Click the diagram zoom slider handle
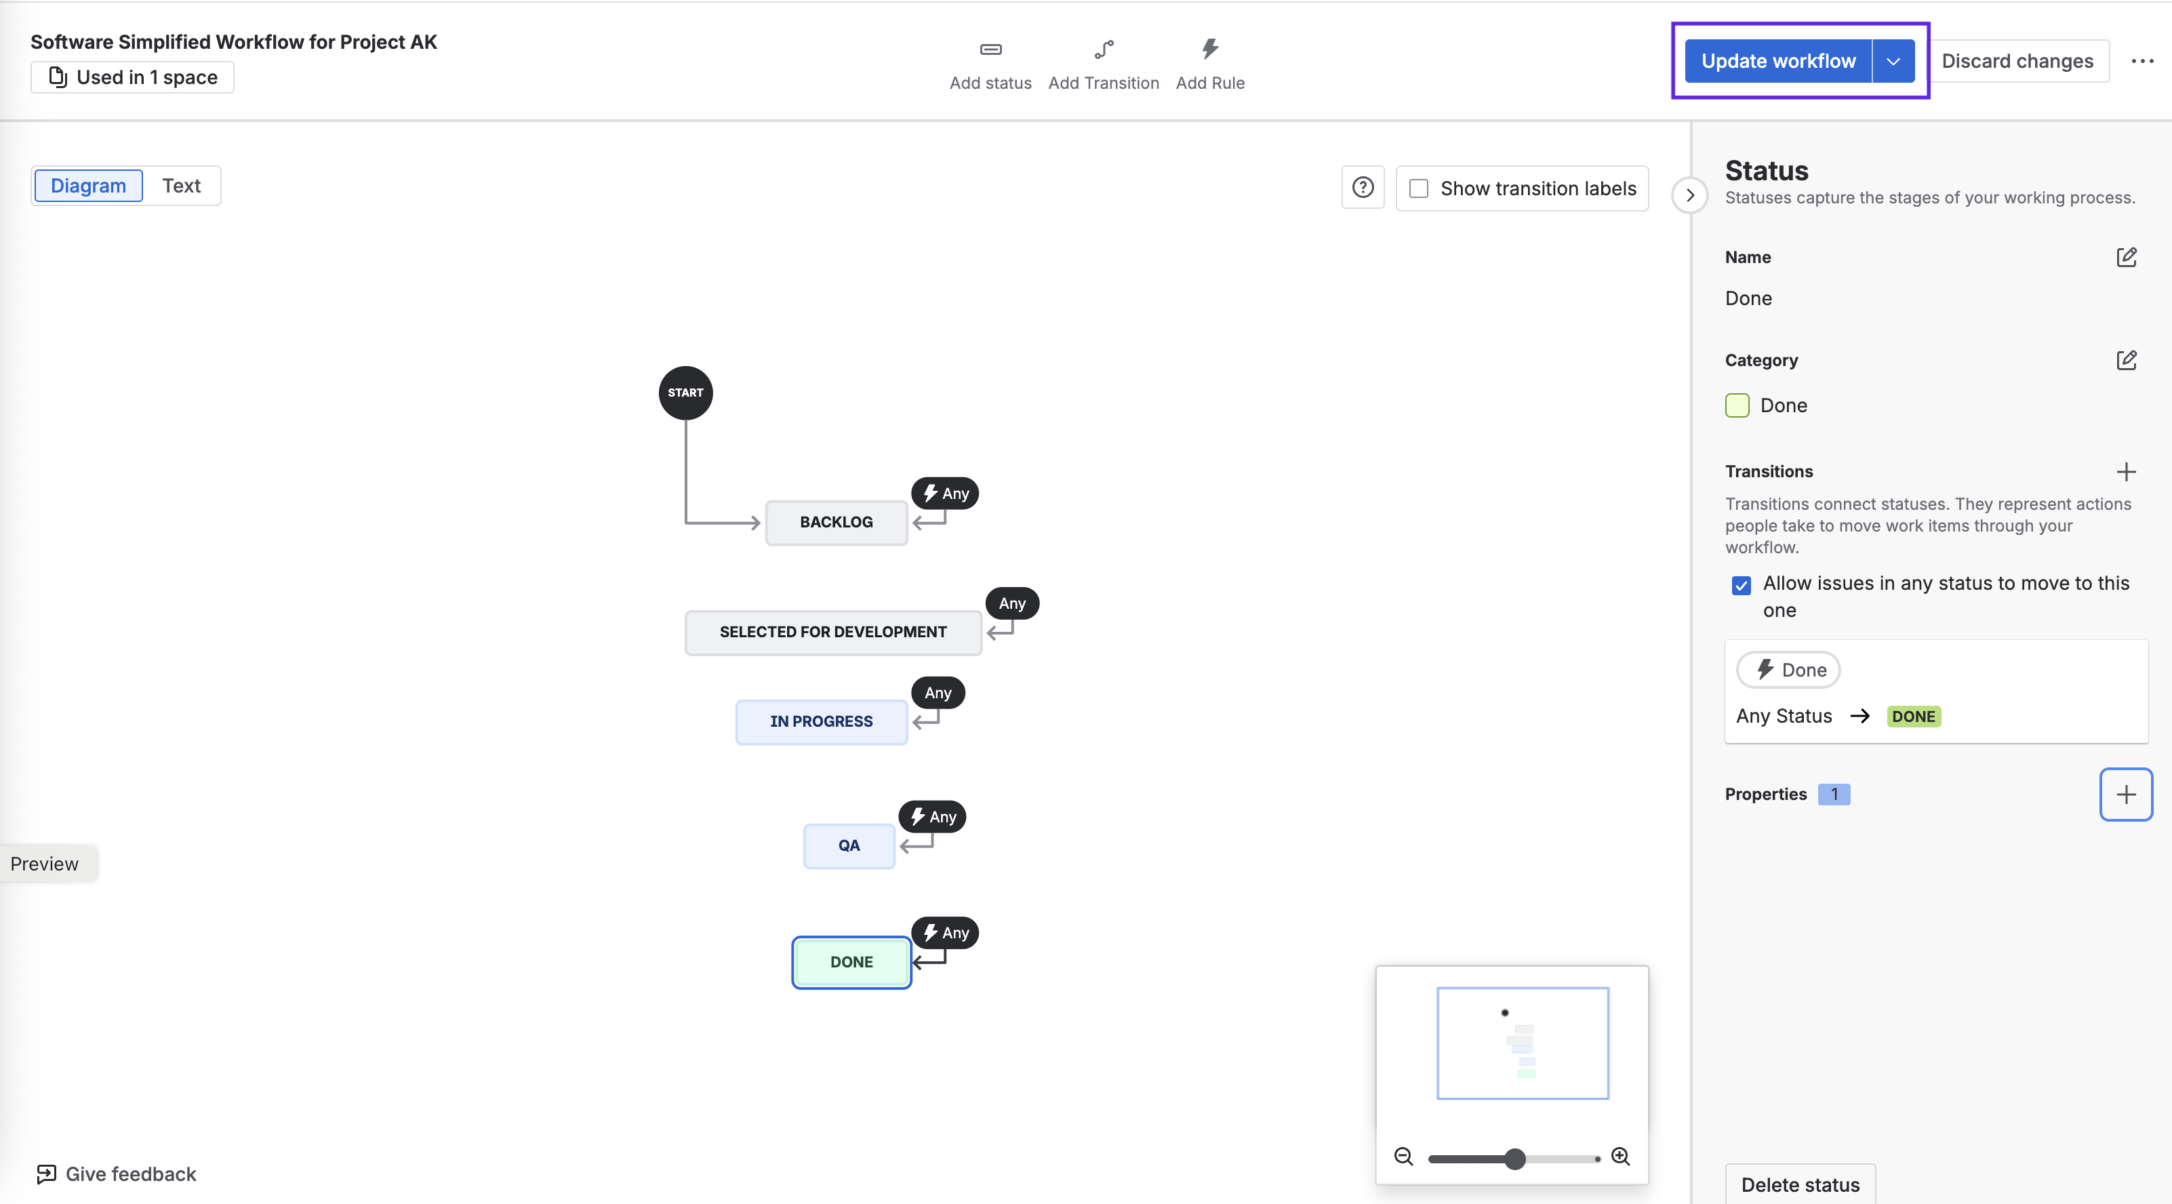The image size is (2172, 1204). pyautogui.click(x=1514, y=1159)
